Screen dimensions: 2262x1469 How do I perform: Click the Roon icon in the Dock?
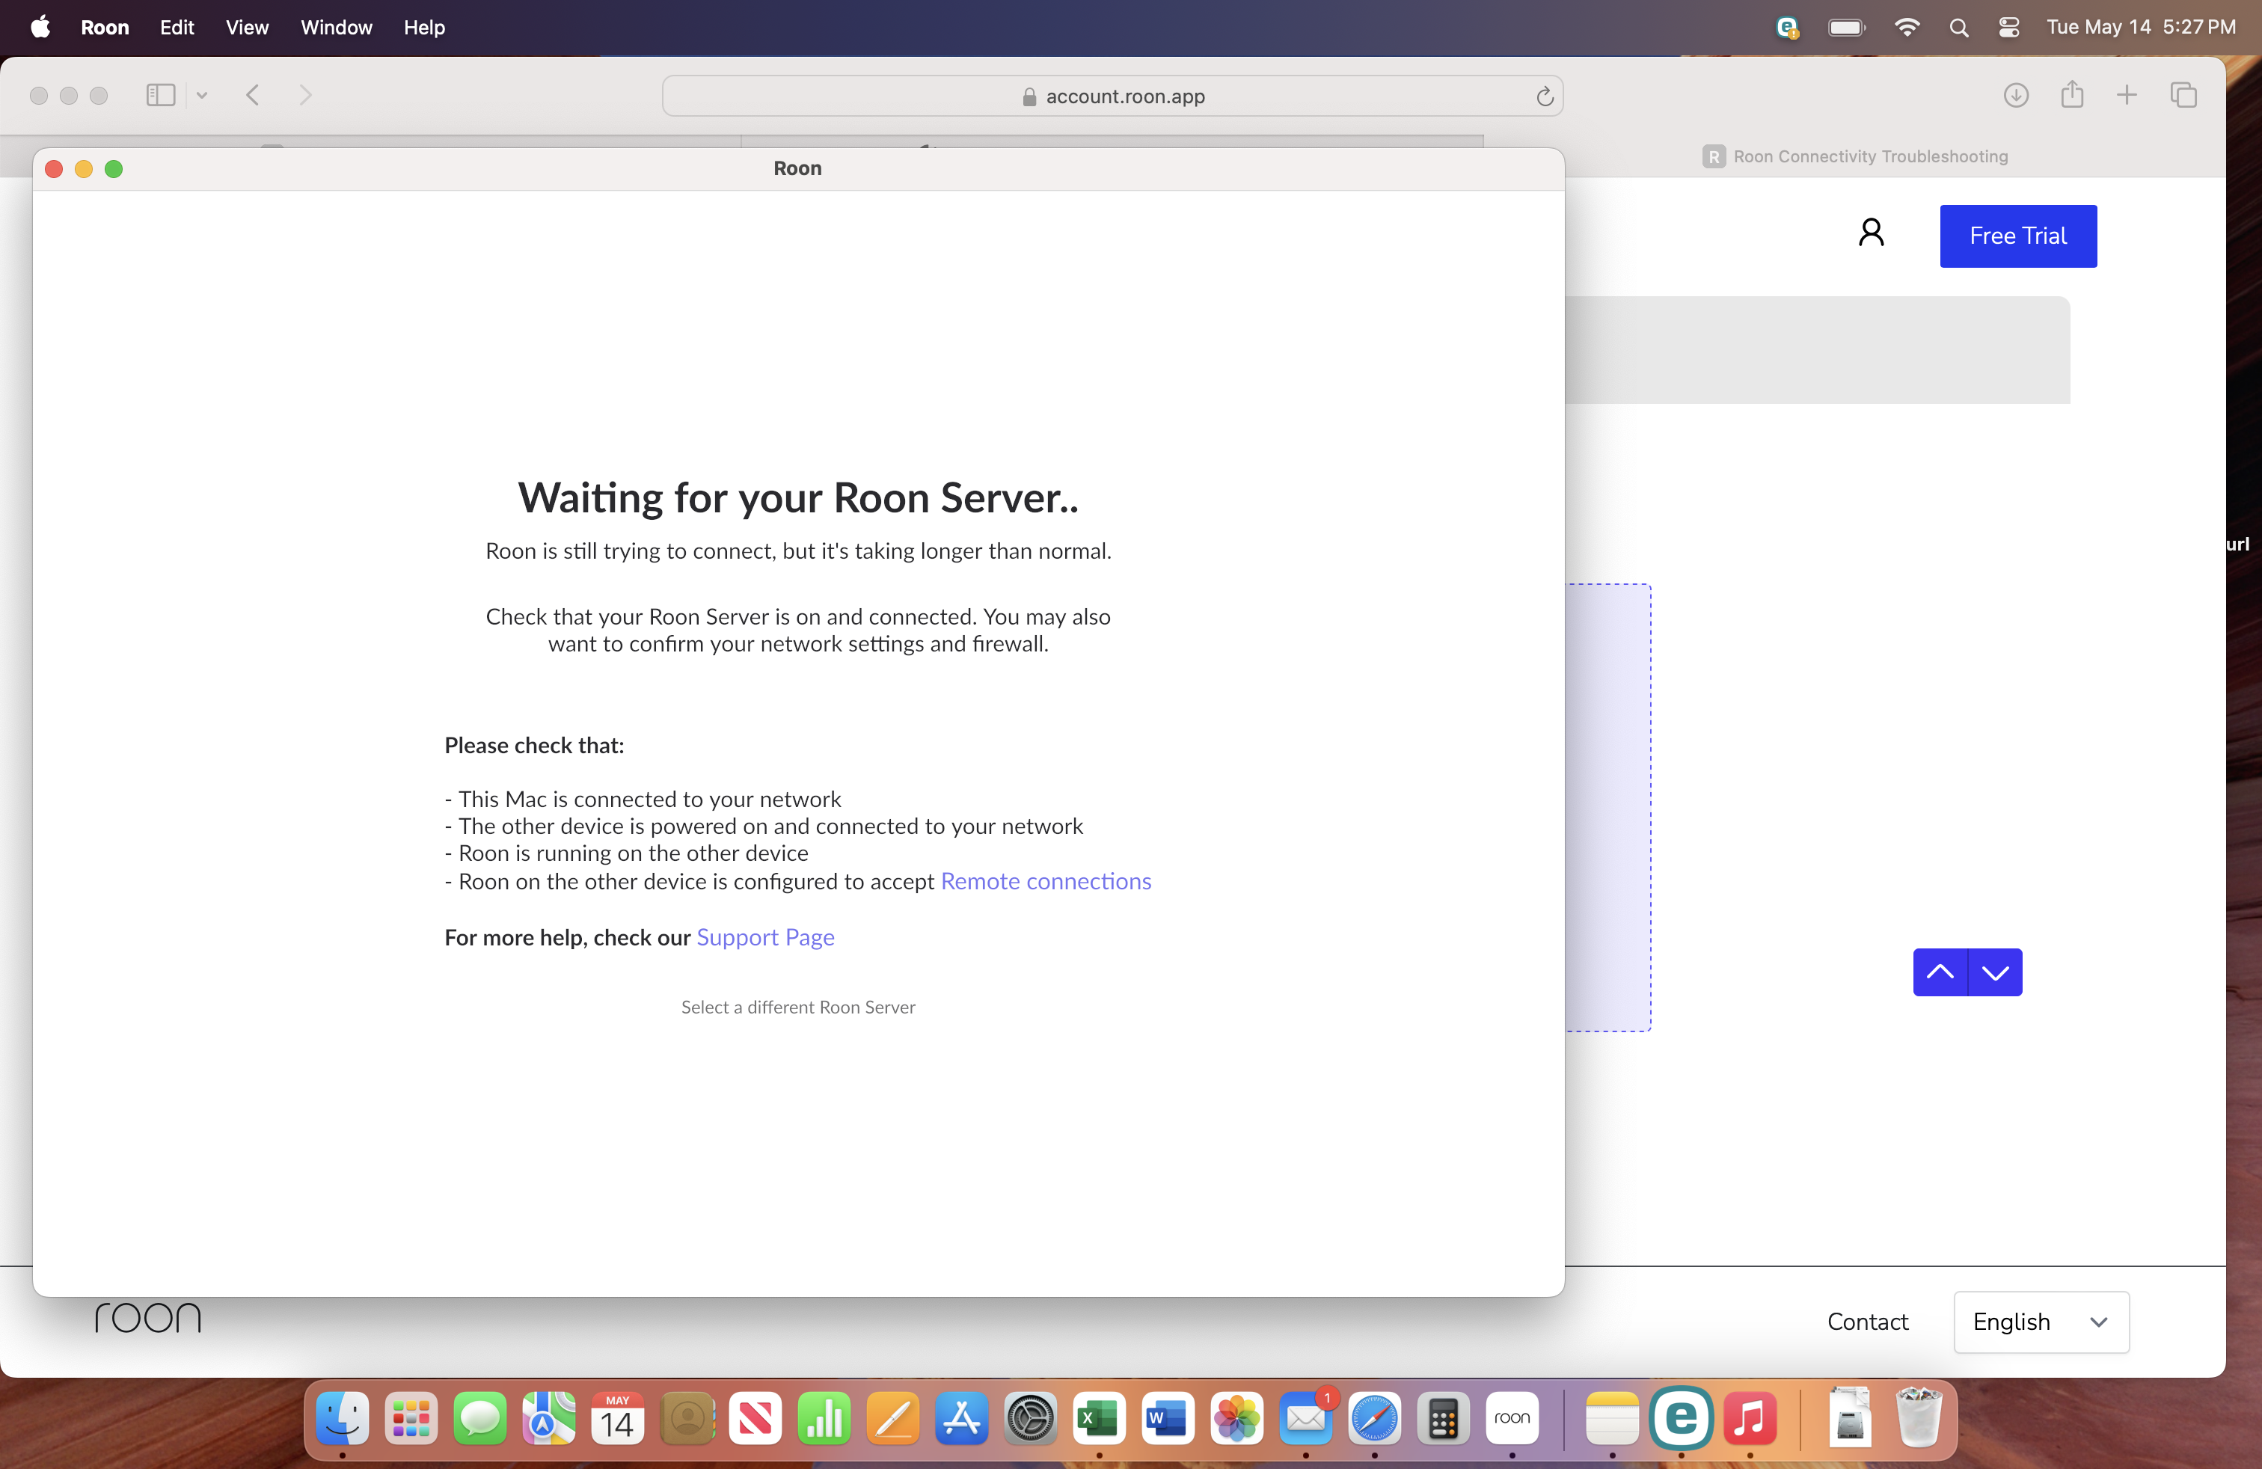point(1512,1419)
